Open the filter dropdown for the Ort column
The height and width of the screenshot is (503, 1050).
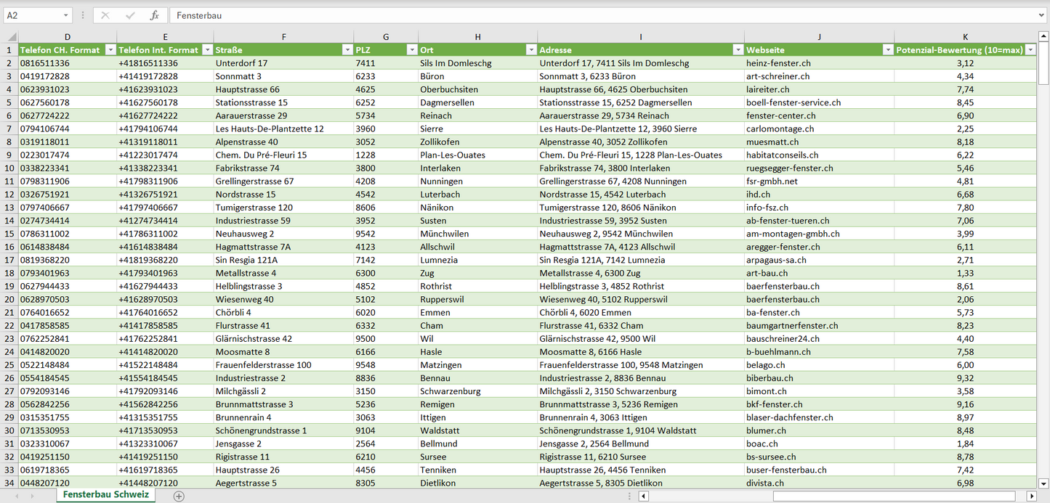[531, 50]
